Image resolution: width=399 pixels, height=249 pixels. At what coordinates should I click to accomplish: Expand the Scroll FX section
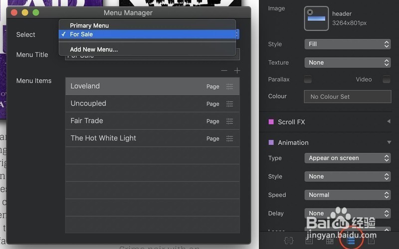[389, 122]
